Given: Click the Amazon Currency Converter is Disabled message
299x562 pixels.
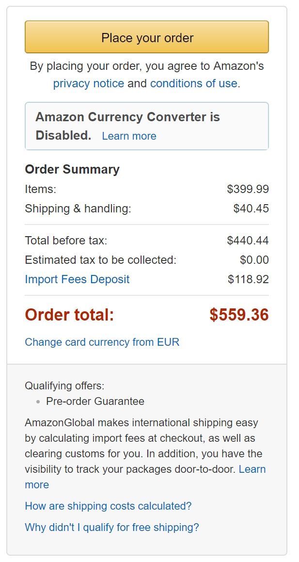Looking at the screenshot, I should point(147,126).
